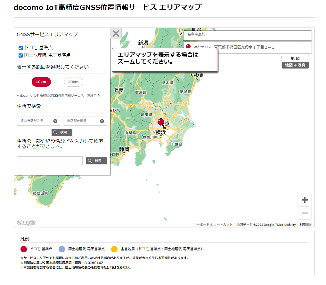Click the 住所で検索 heading
The image size is (326, 285).
pyautogui.click(x=29, y=106)
